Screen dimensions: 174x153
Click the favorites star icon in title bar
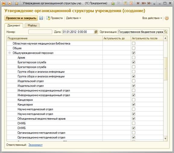click(x=17, y=3)
